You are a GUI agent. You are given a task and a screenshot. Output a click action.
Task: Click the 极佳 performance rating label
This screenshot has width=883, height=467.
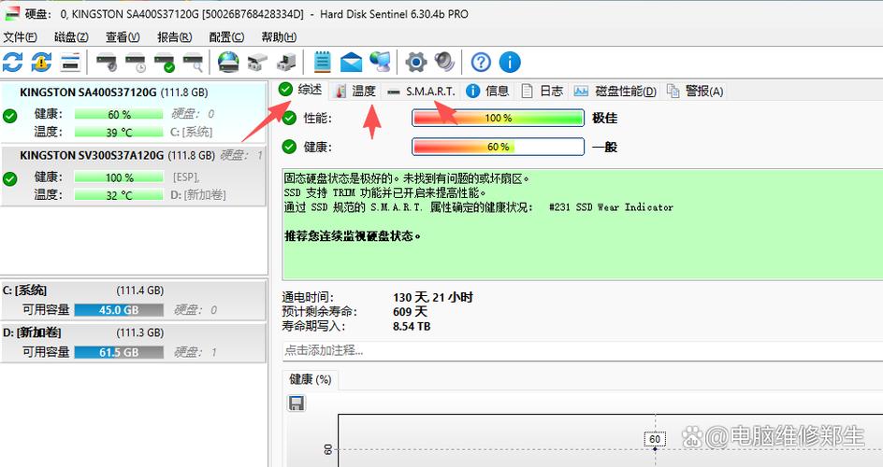point(605,118)
